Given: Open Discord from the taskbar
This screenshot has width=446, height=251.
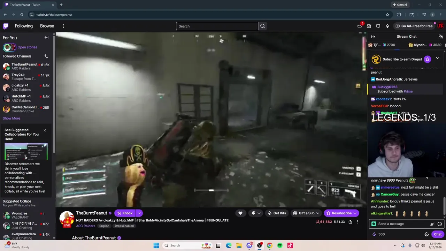Looking at the screenshot, I should click(249, 245).
